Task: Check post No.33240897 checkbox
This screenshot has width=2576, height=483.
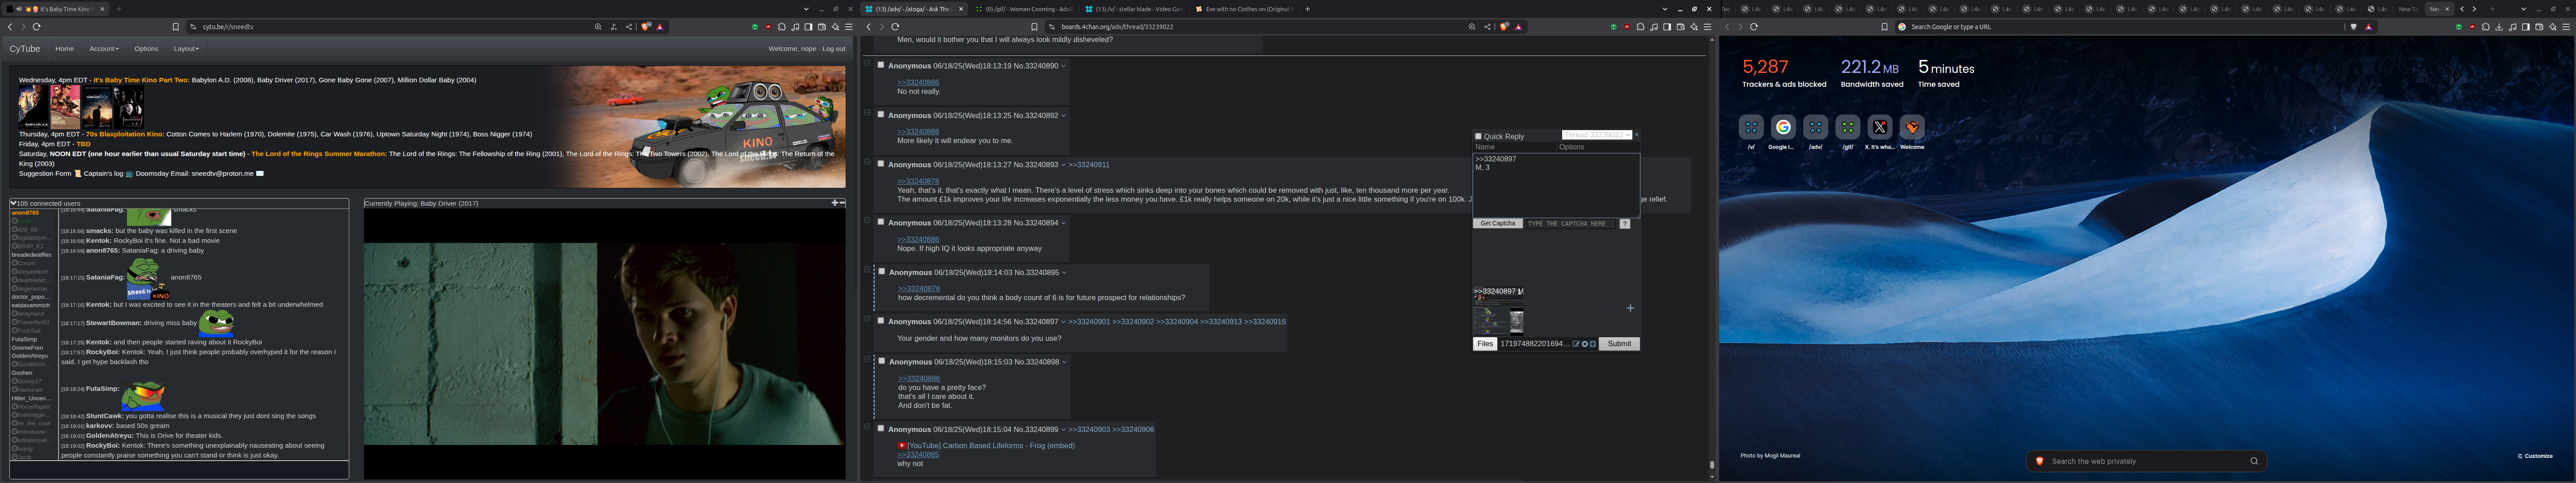Action: coord(881,320)
